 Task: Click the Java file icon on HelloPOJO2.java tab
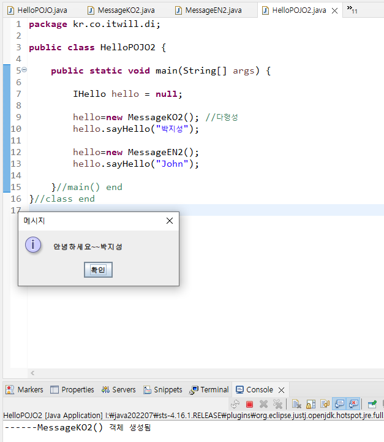coord(265,10)
